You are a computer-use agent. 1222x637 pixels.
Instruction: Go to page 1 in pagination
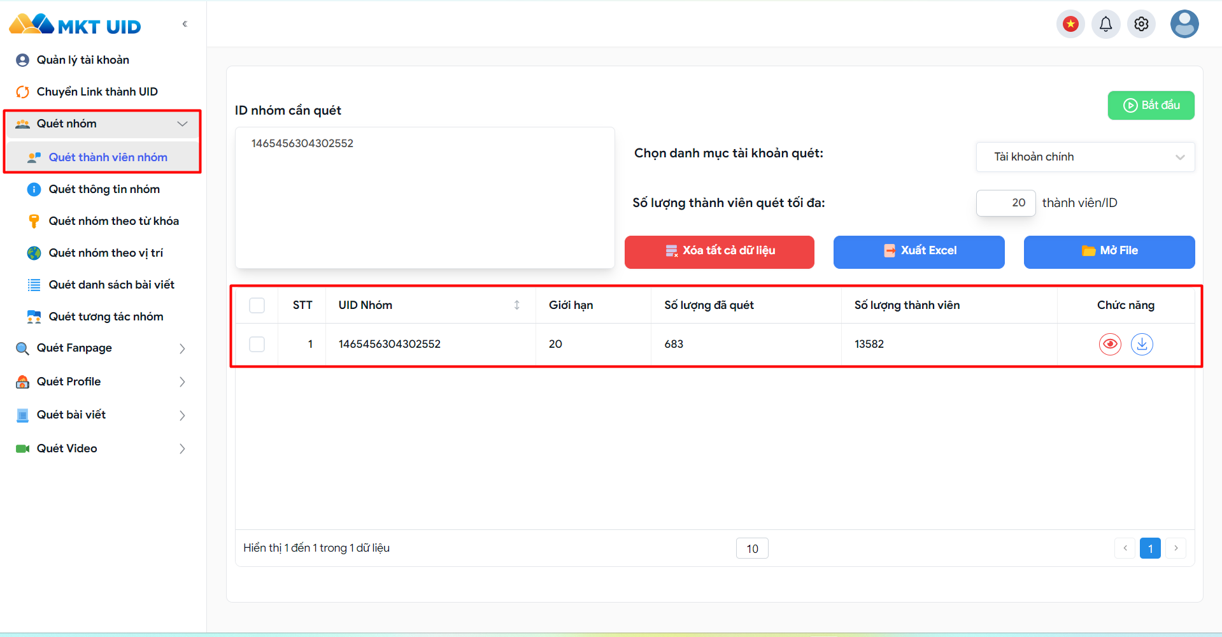[1150, 548]
